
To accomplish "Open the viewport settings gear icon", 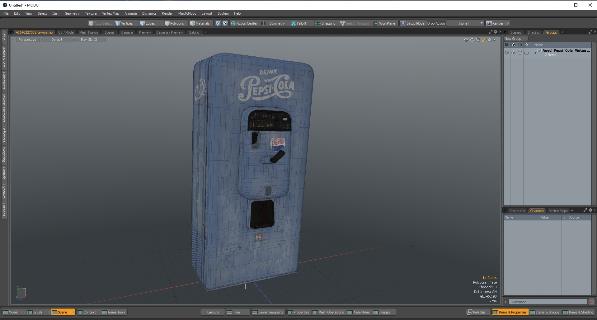I will coord(490,40).
